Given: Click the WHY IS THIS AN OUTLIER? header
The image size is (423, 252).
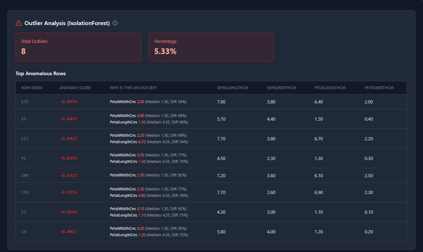Looking at the screenshot, I should 133,88.
